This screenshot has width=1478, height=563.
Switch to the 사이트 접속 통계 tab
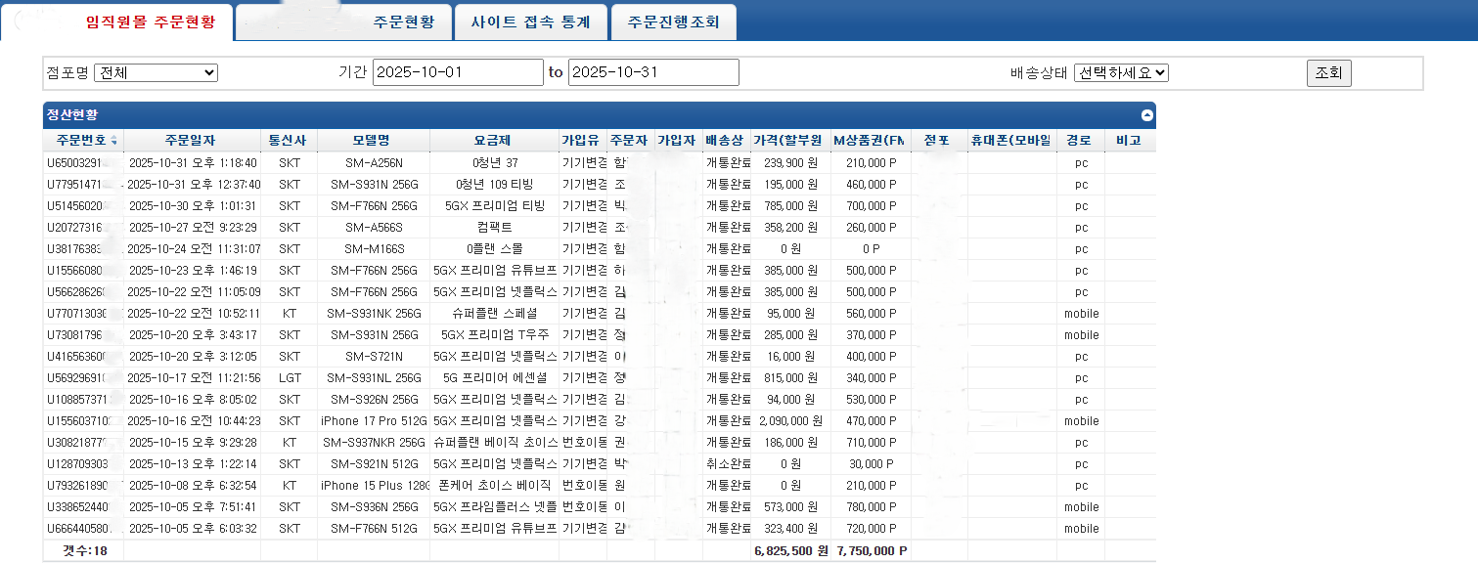click(530, 22)
